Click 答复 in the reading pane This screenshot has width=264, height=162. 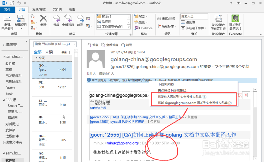coord(93,45)
